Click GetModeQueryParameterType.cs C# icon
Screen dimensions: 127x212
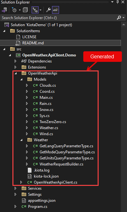(35, 152)
